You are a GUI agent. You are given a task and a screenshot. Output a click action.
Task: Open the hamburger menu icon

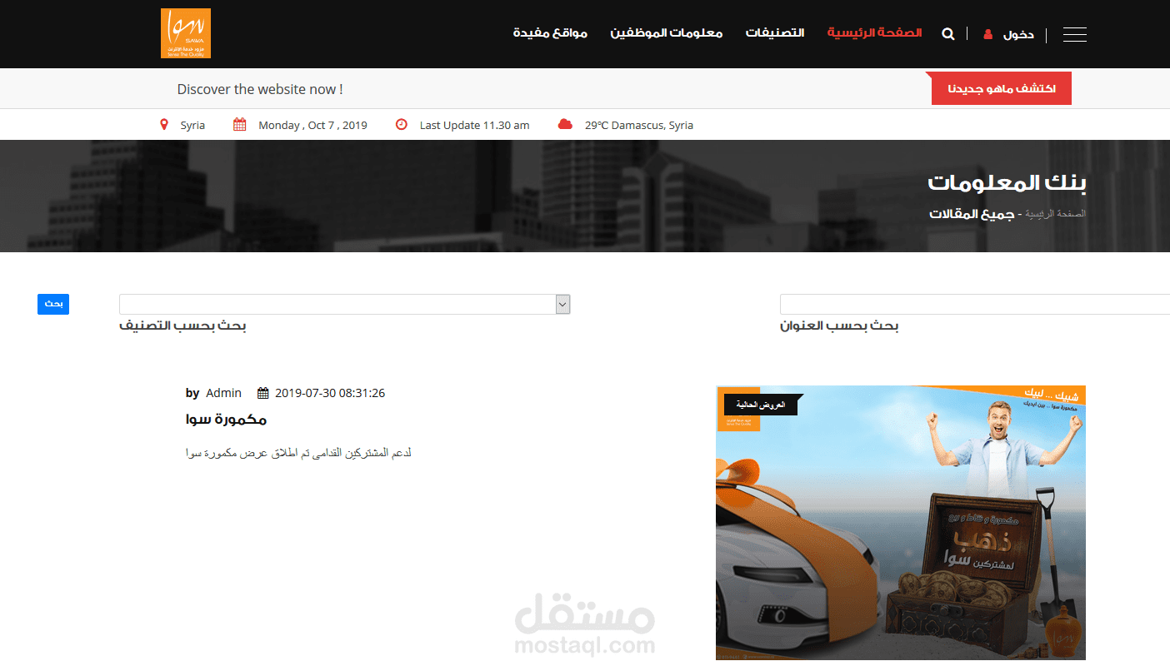(x=1075, y=34)
